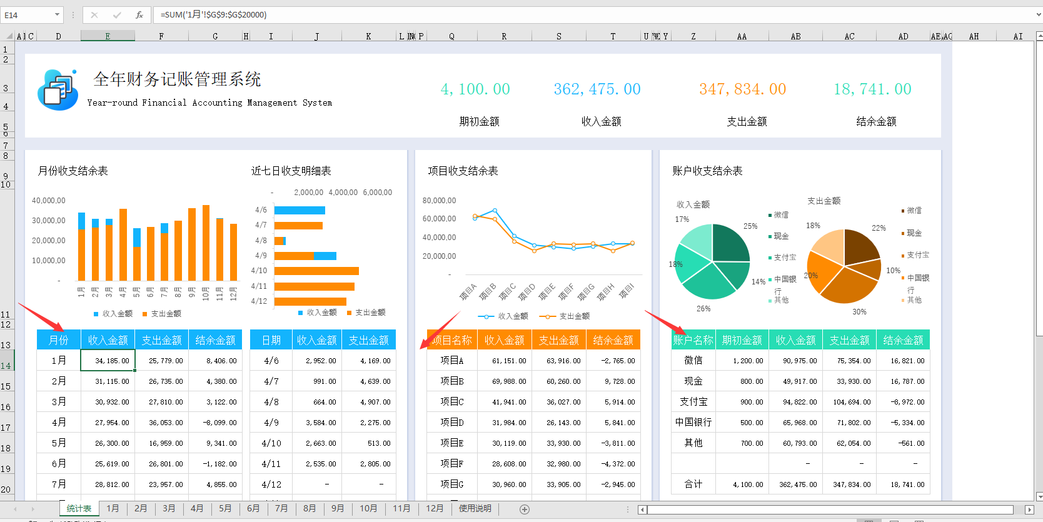1043x522 pixels.
Task: Select the 支付宝 account row label
Action: [693, 402]
